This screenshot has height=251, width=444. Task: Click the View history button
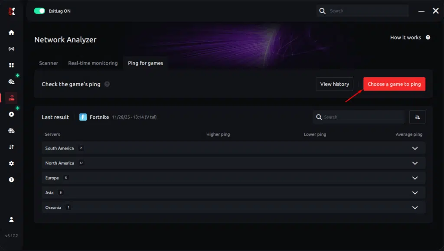pyautogui.click(x=334, y=84)
